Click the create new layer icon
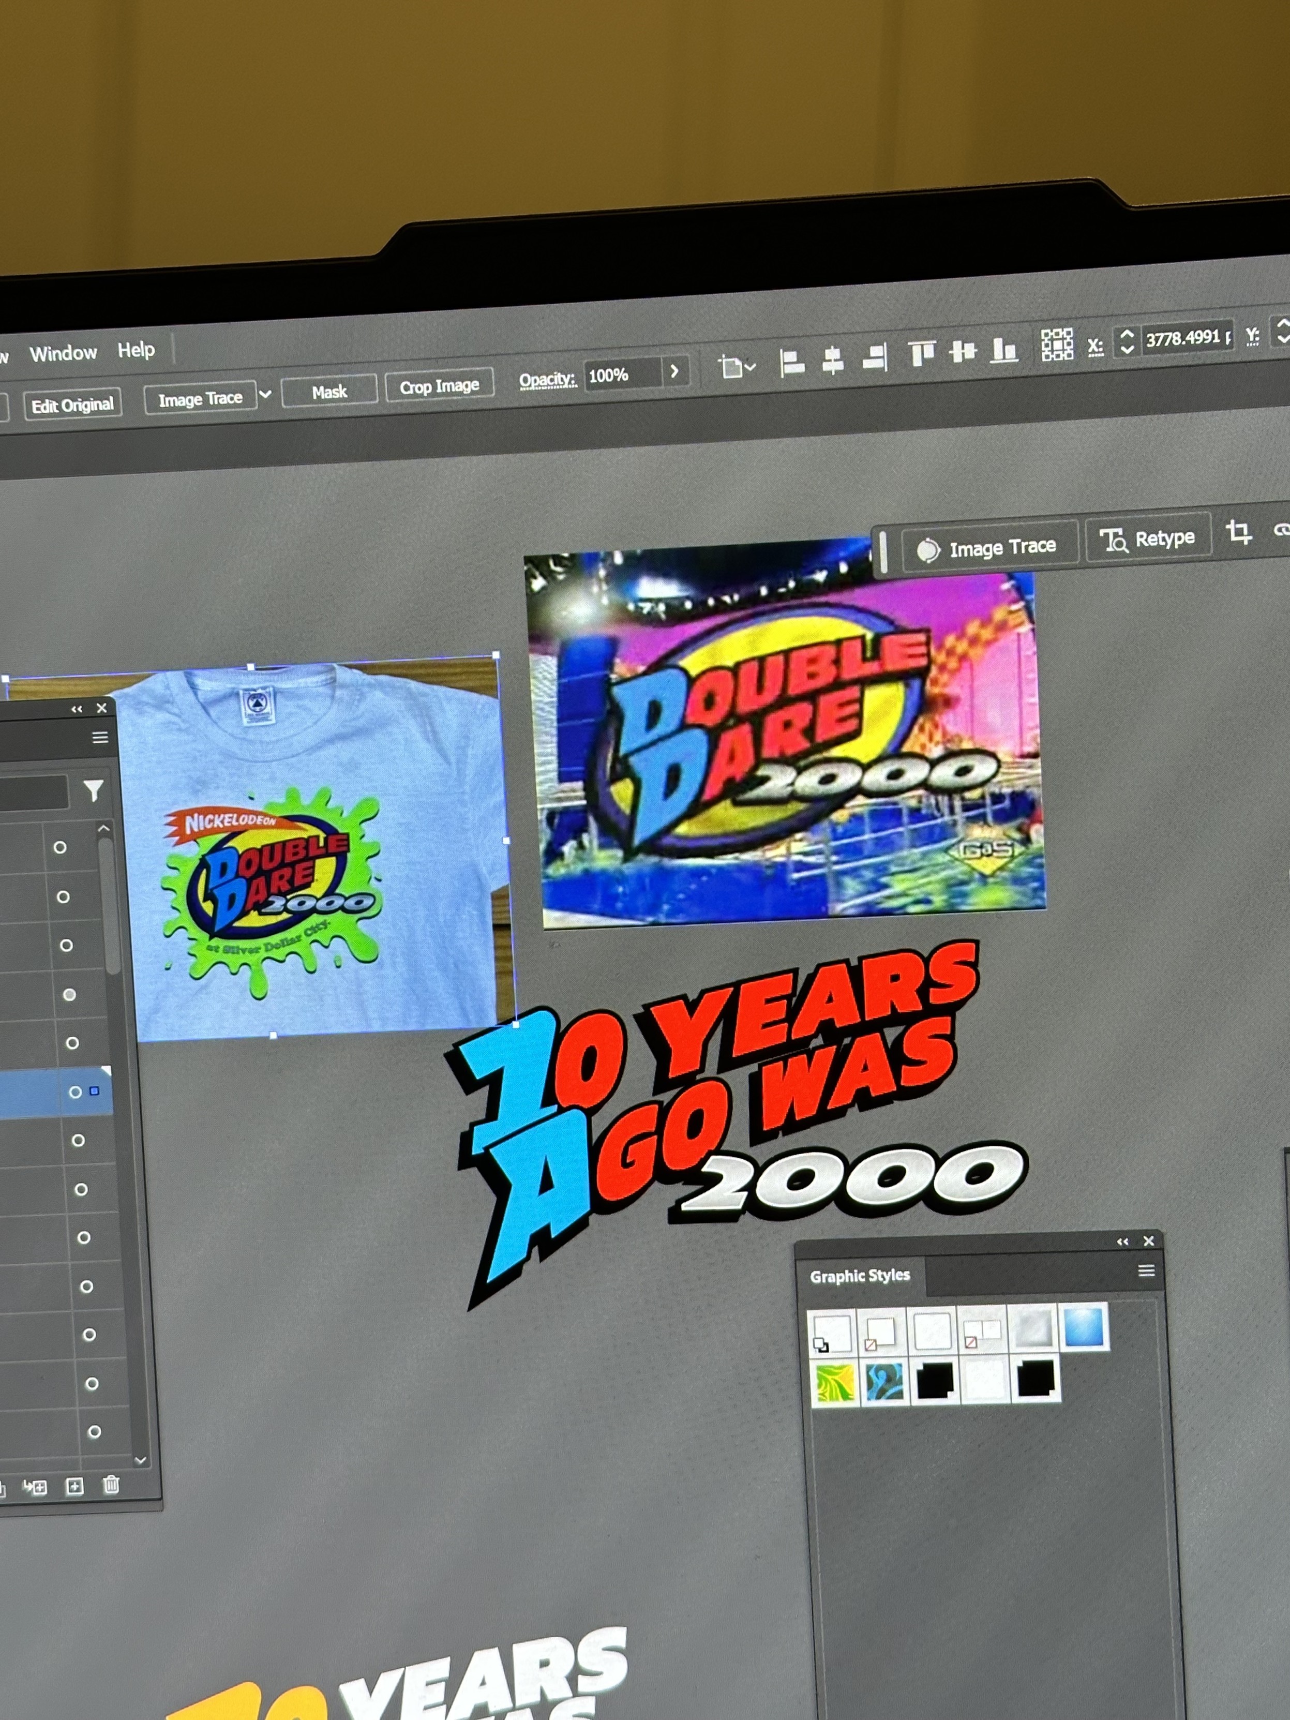 click(74, 1487)
